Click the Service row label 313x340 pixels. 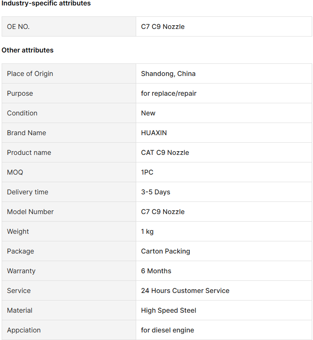[19, 291]
